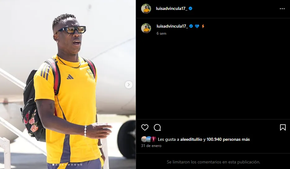
Task: Click the main photo of the player
Action: pyautogui.click(x=68, y=84)
